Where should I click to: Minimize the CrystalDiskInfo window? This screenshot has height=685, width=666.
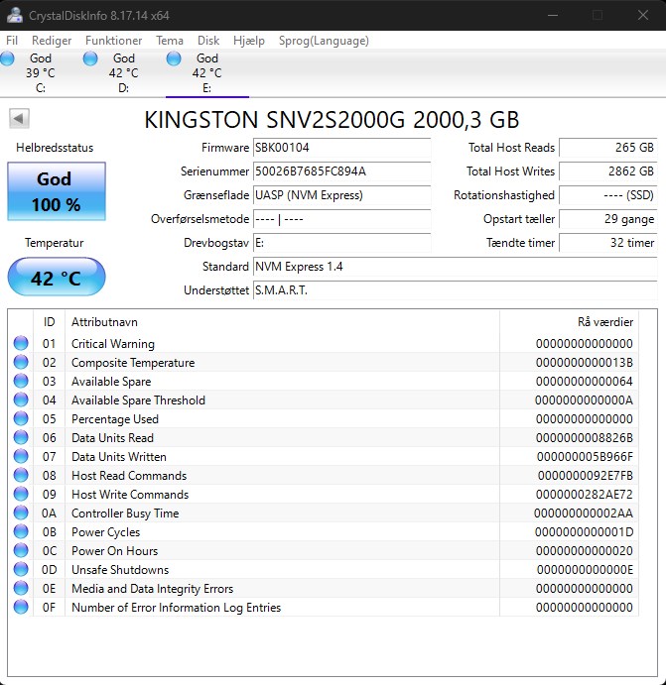[x=553, y=15]
